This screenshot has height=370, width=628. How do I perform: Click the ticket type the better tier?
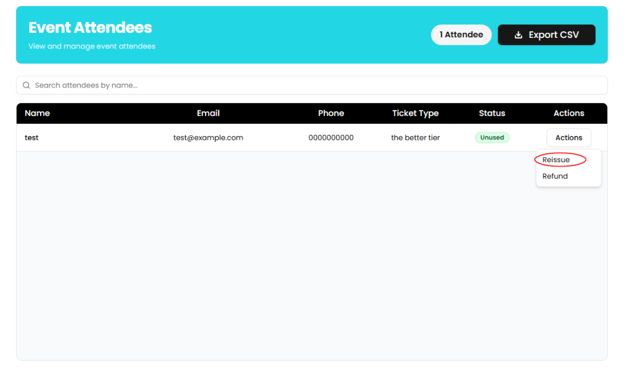pyautogui.click(x=415, y=138)
